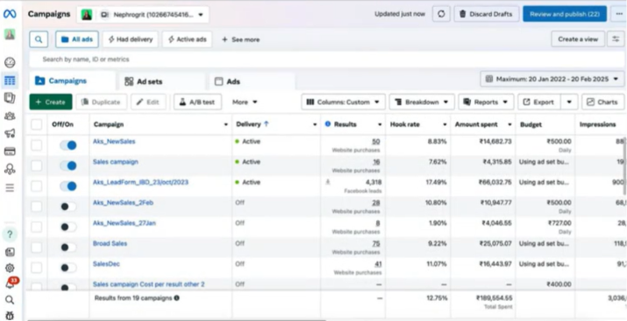The height and width of the screenshot is (321, 627).
Task: Check the Aks_NewSales row checkbox
Action: pos(36,145)
